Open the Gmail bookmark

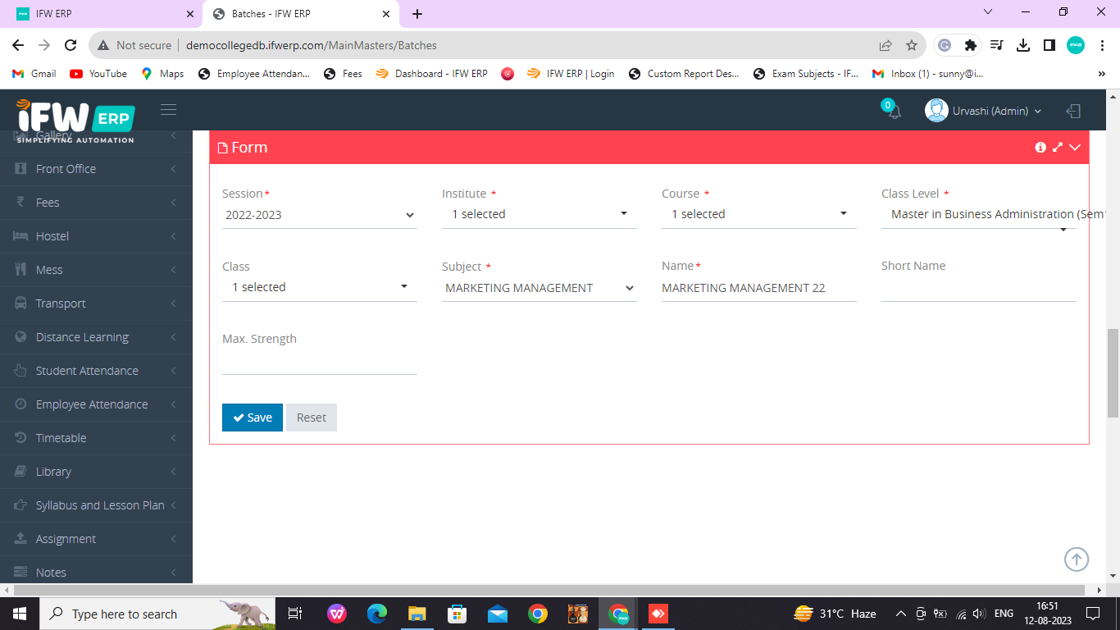[34, 74]
